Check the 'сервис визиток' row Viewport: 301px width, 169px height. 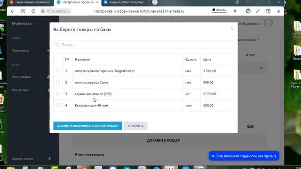point(58,94)
